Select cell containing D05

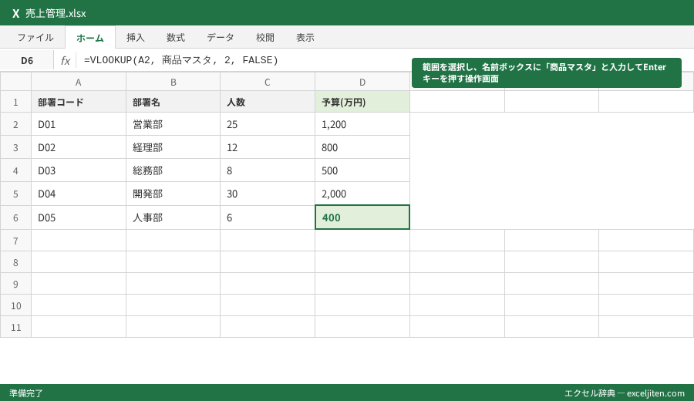pyautogui.click(x=79, y=217)
